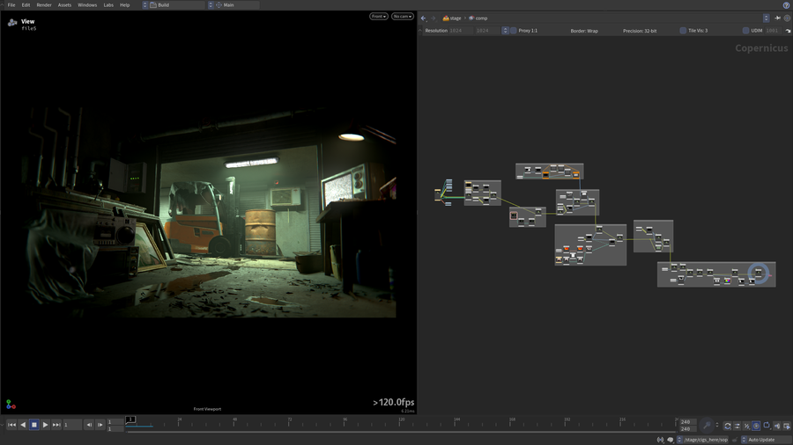The image size is (793, 445).
Task: Click the second Resolution 1024 field
Action: (x=487, y=31)
